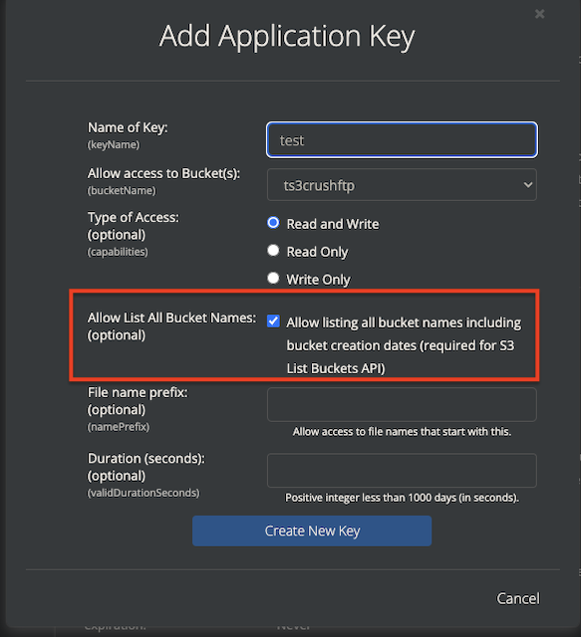
Task: Open the bucket access dropdown
Action: [402, 185]
